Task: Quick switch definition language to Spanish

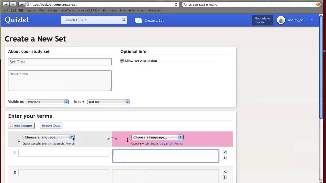Action: click(167, 144)
